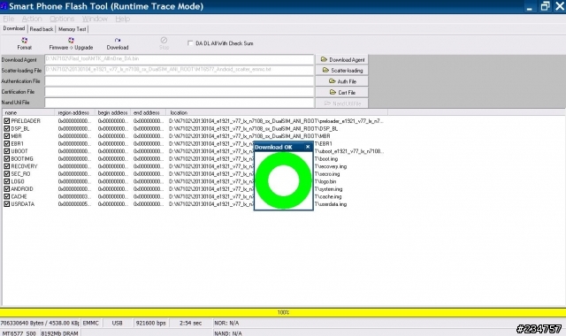
Task: Toggle the BOOTIMG partition checkbox
Action: pyautogui.click(x=6, y=158)
